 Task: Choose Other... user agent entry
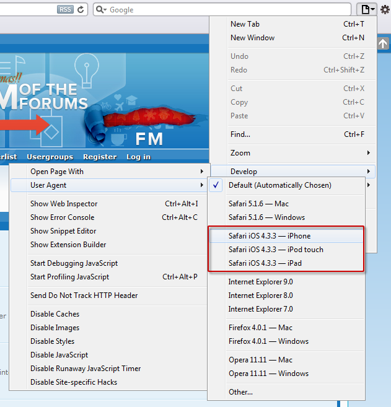tap(286, 392)
